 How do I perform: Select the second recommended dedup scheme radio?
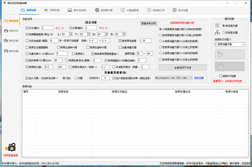[x=160, y=35]
